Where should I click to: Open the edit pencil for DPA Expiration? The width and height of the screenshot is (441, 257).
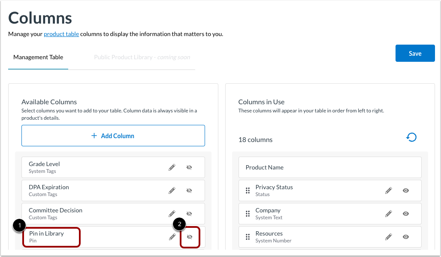[172, 190]
